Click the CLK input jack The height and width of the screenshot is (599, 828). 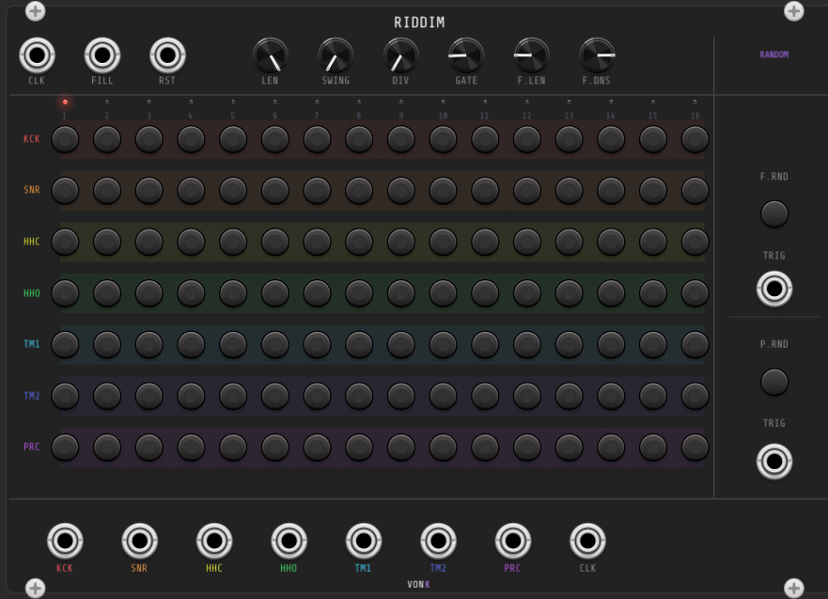(x=37, y=55)
